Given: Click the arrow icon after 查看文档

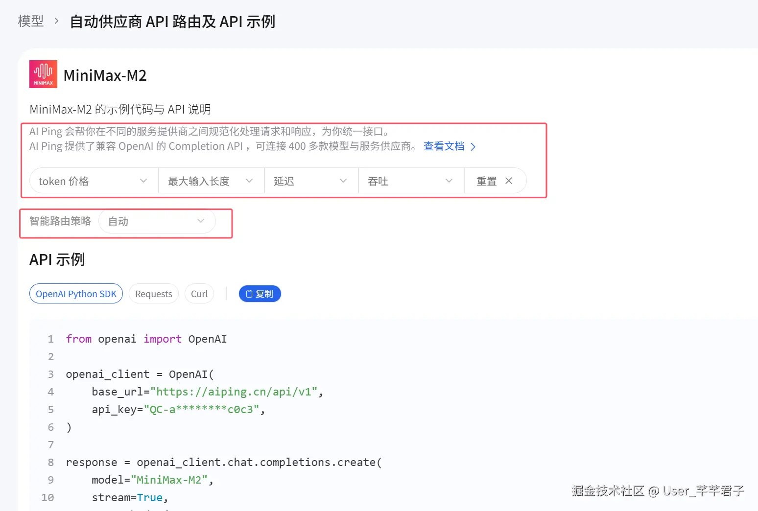Looking at the screenshot, I should [x=473, y=147].
